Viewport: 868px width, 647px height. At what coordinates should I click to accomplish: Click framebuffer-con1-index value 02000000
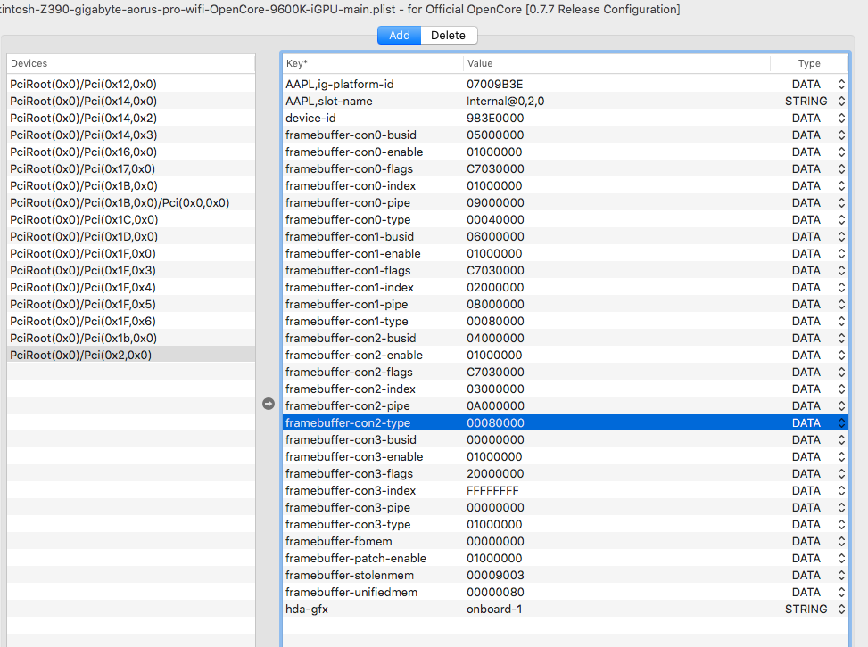(495, 287)
